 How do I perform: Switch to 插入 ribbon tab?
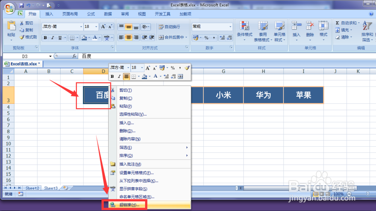tap(49, 14)
